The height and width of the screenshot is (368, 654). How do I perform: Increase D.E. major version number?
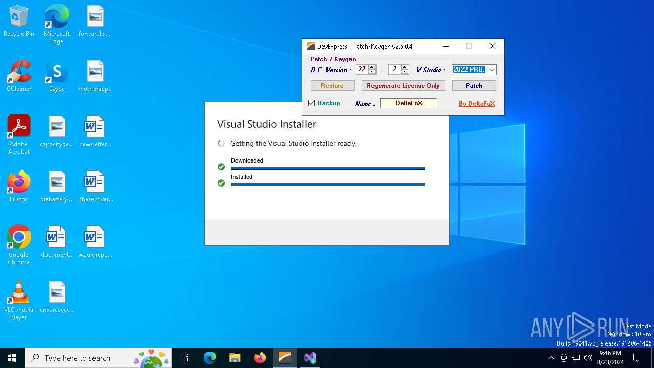pyautogui.click(x=372, y=67)
